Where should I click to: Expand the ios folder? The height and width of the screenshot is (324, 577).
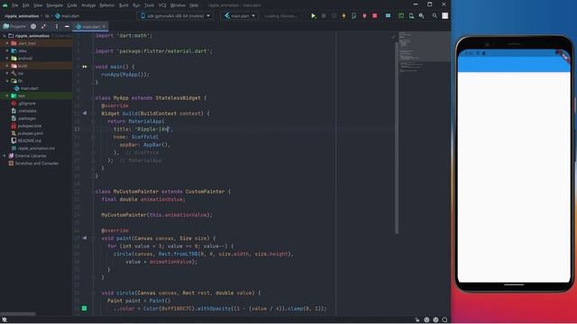[7, 73]
